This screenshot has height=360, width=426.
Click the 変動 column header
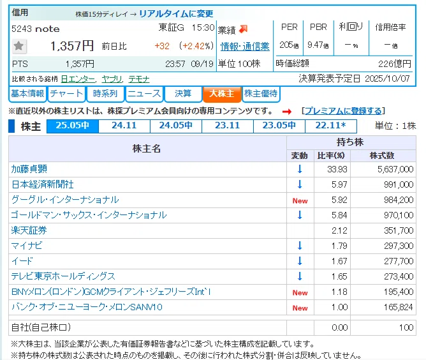point(299,156)
